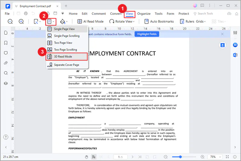The width and height of the screenshot is (241, 161).
Task: Choose Two Page Scrolling
Action: pyautogui.click(x=67, y=50)
